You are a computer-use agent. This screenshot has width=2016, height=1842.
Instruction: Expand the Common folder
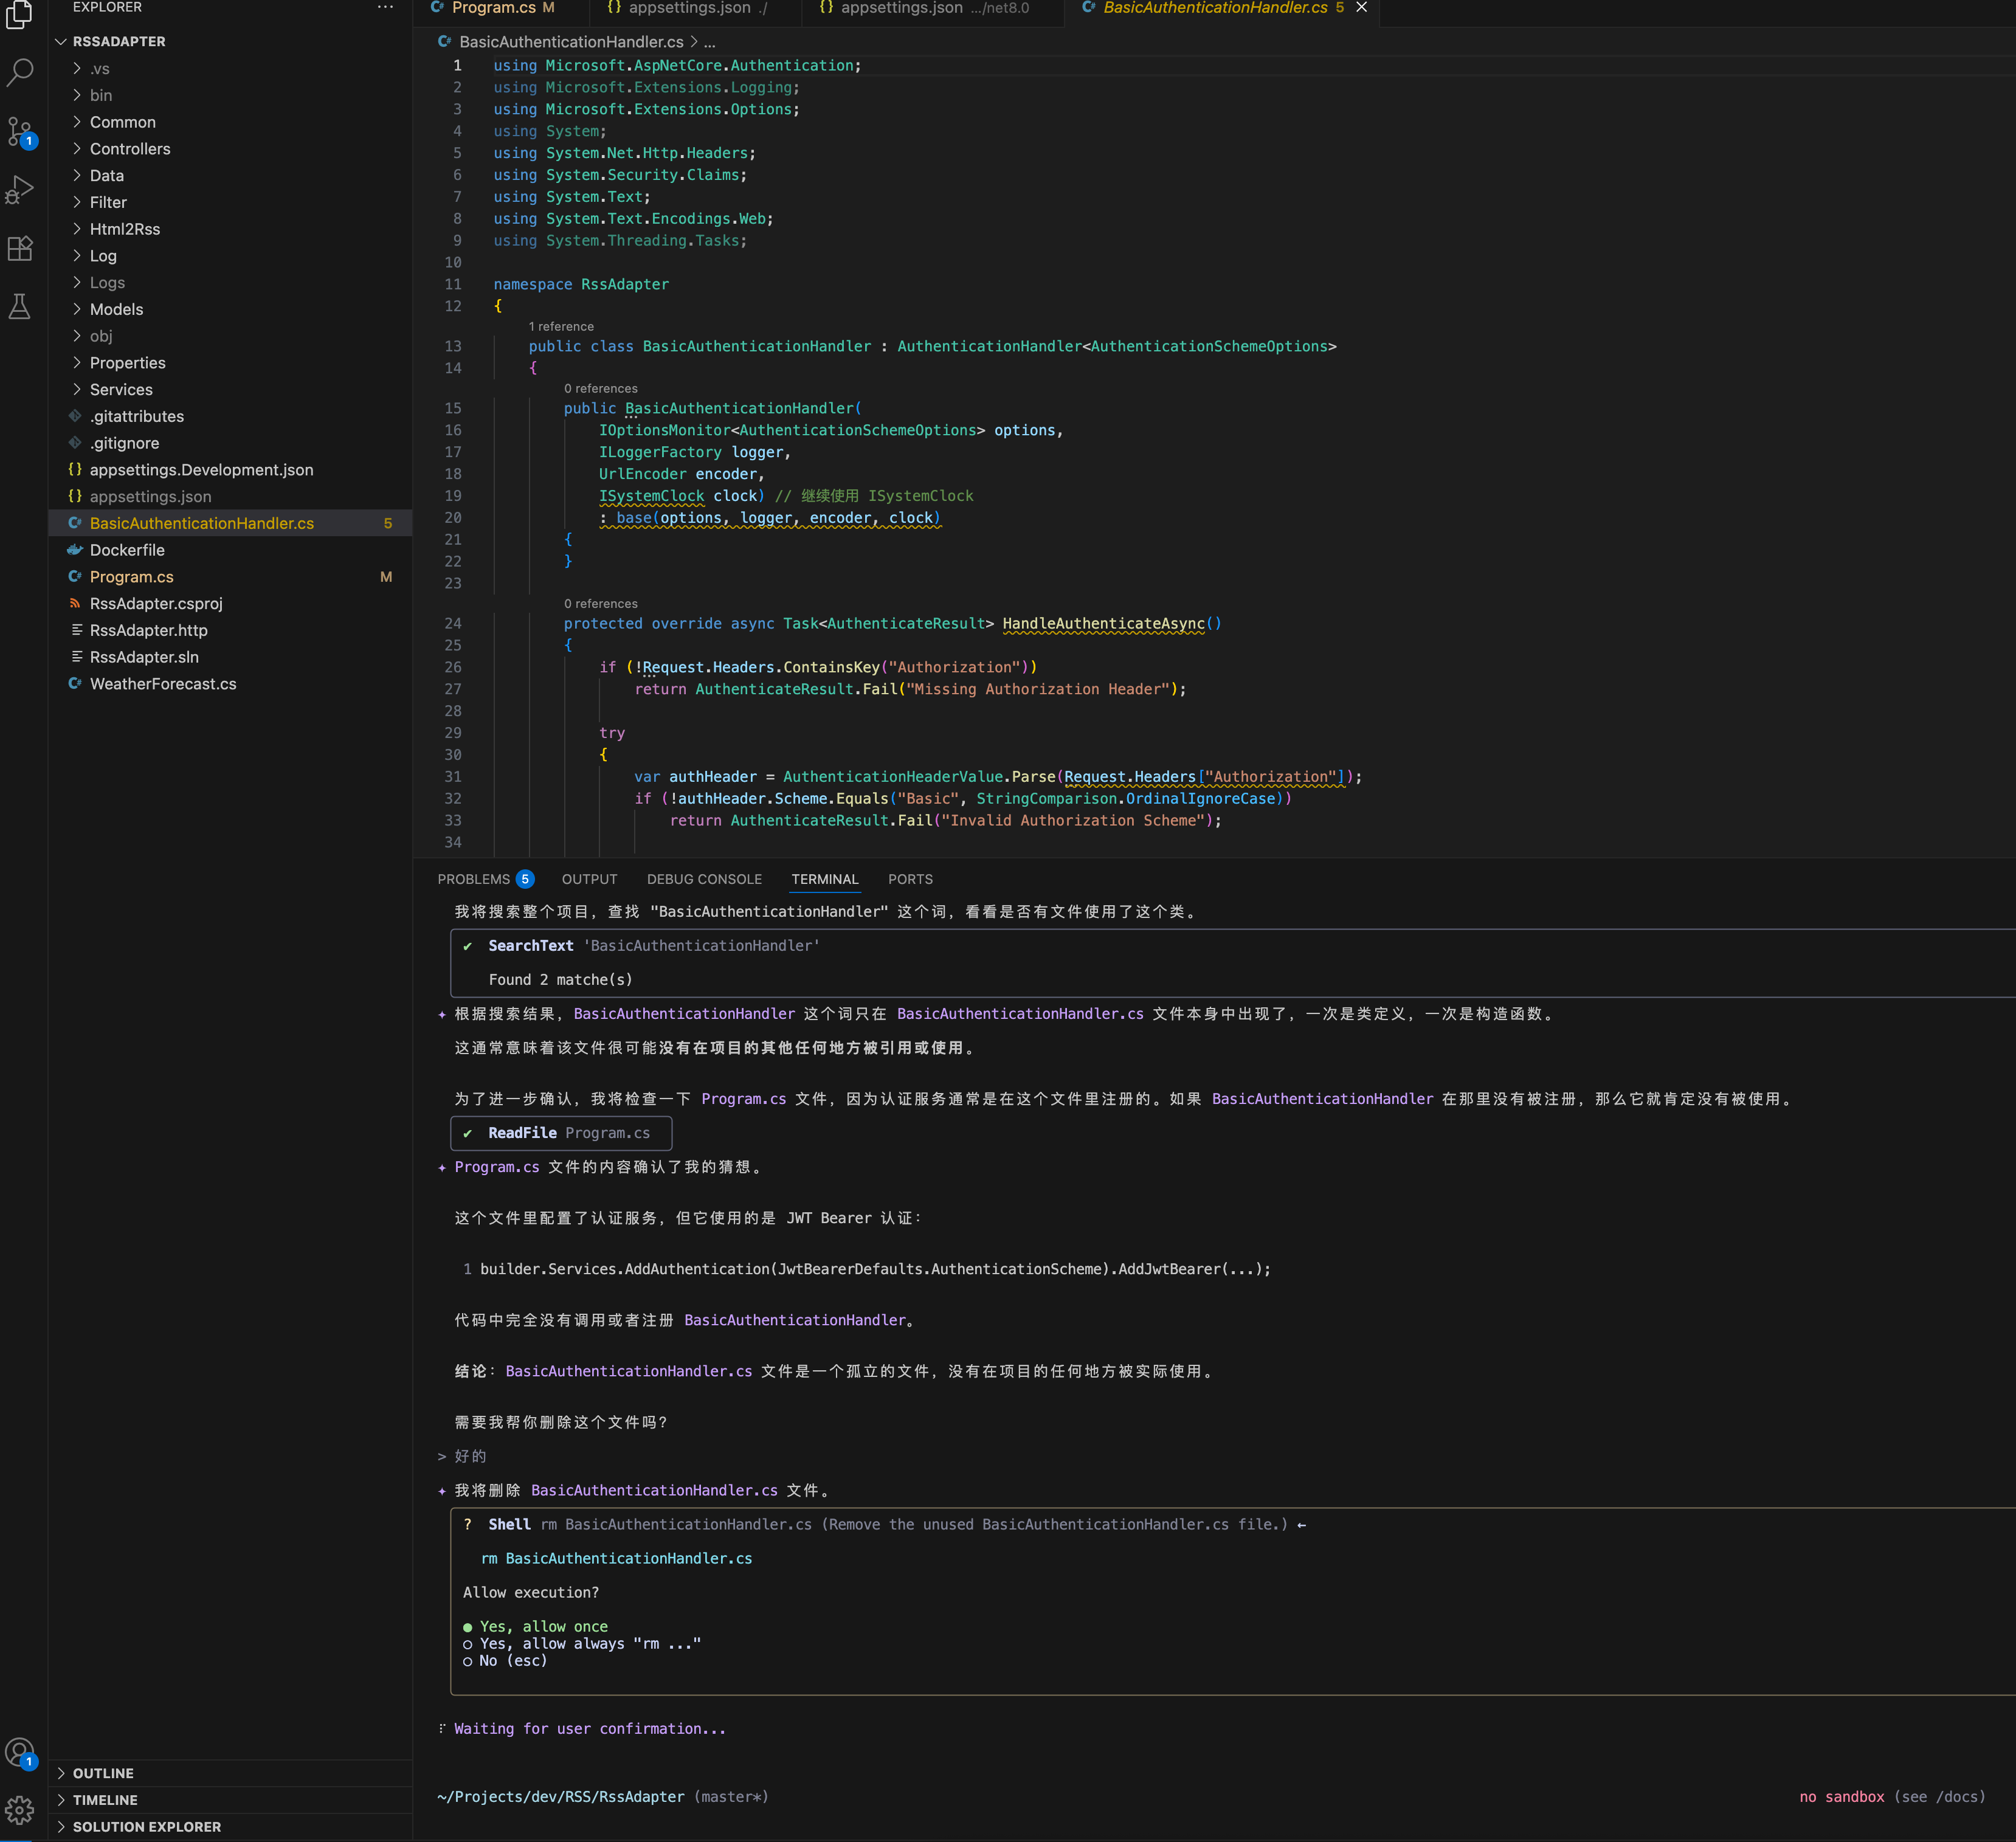[230, 122]
